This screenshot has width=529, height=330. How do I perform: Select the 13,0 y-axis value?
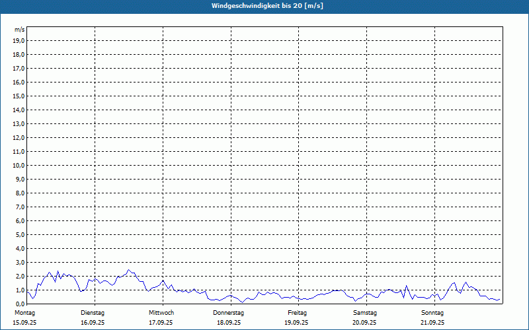point(19,123)
